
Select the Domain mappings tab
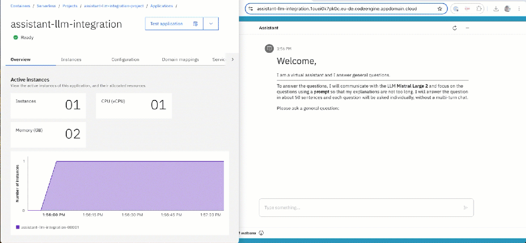click(180, 59)
